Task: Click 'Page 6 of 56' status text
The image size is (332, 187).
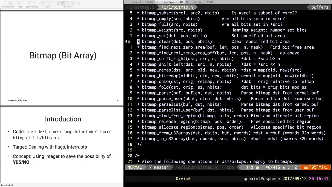Action: click(7, 185)
